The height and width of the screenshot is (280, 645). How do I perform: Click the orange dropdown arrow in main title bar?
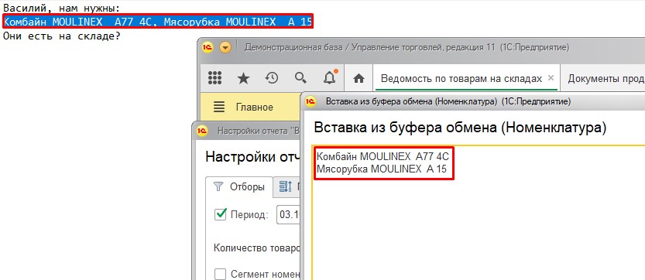pyautogui.click(x=225, y=48)
